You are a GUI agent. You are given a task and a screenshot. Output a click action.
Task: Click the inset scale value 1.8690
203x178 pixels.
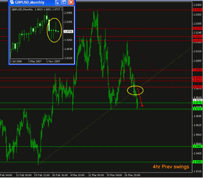coord(68,49)
